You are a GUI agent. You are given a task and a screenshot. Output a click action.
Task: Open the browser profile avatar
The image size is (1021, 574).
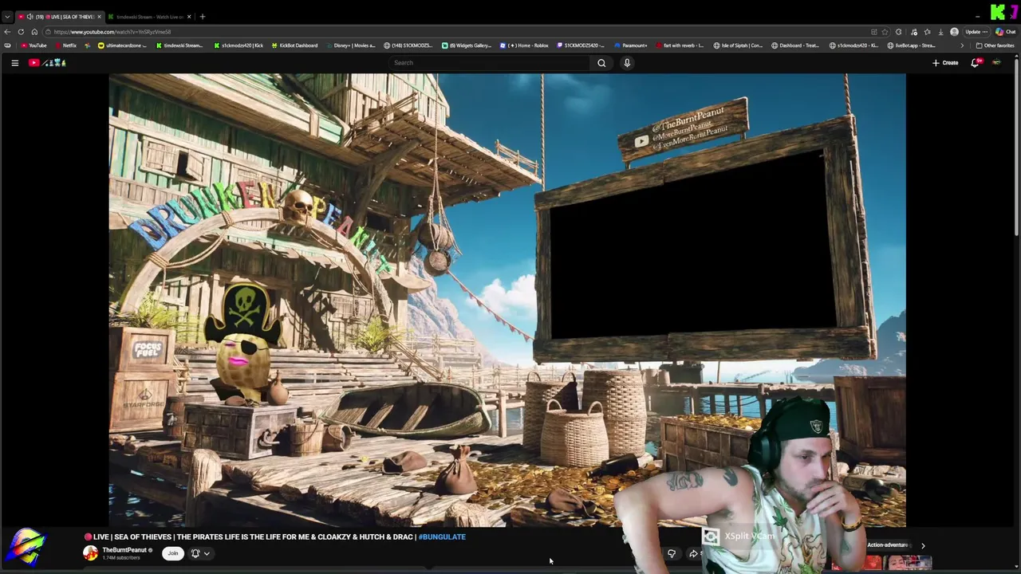point(954,32)
